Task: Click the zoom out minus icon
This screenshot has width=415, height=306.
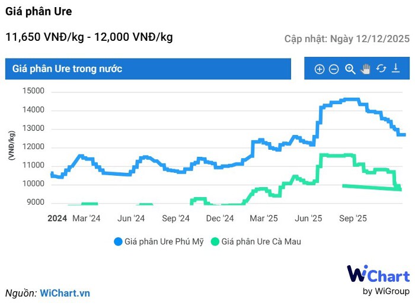Action: click(x=334, y=69)
